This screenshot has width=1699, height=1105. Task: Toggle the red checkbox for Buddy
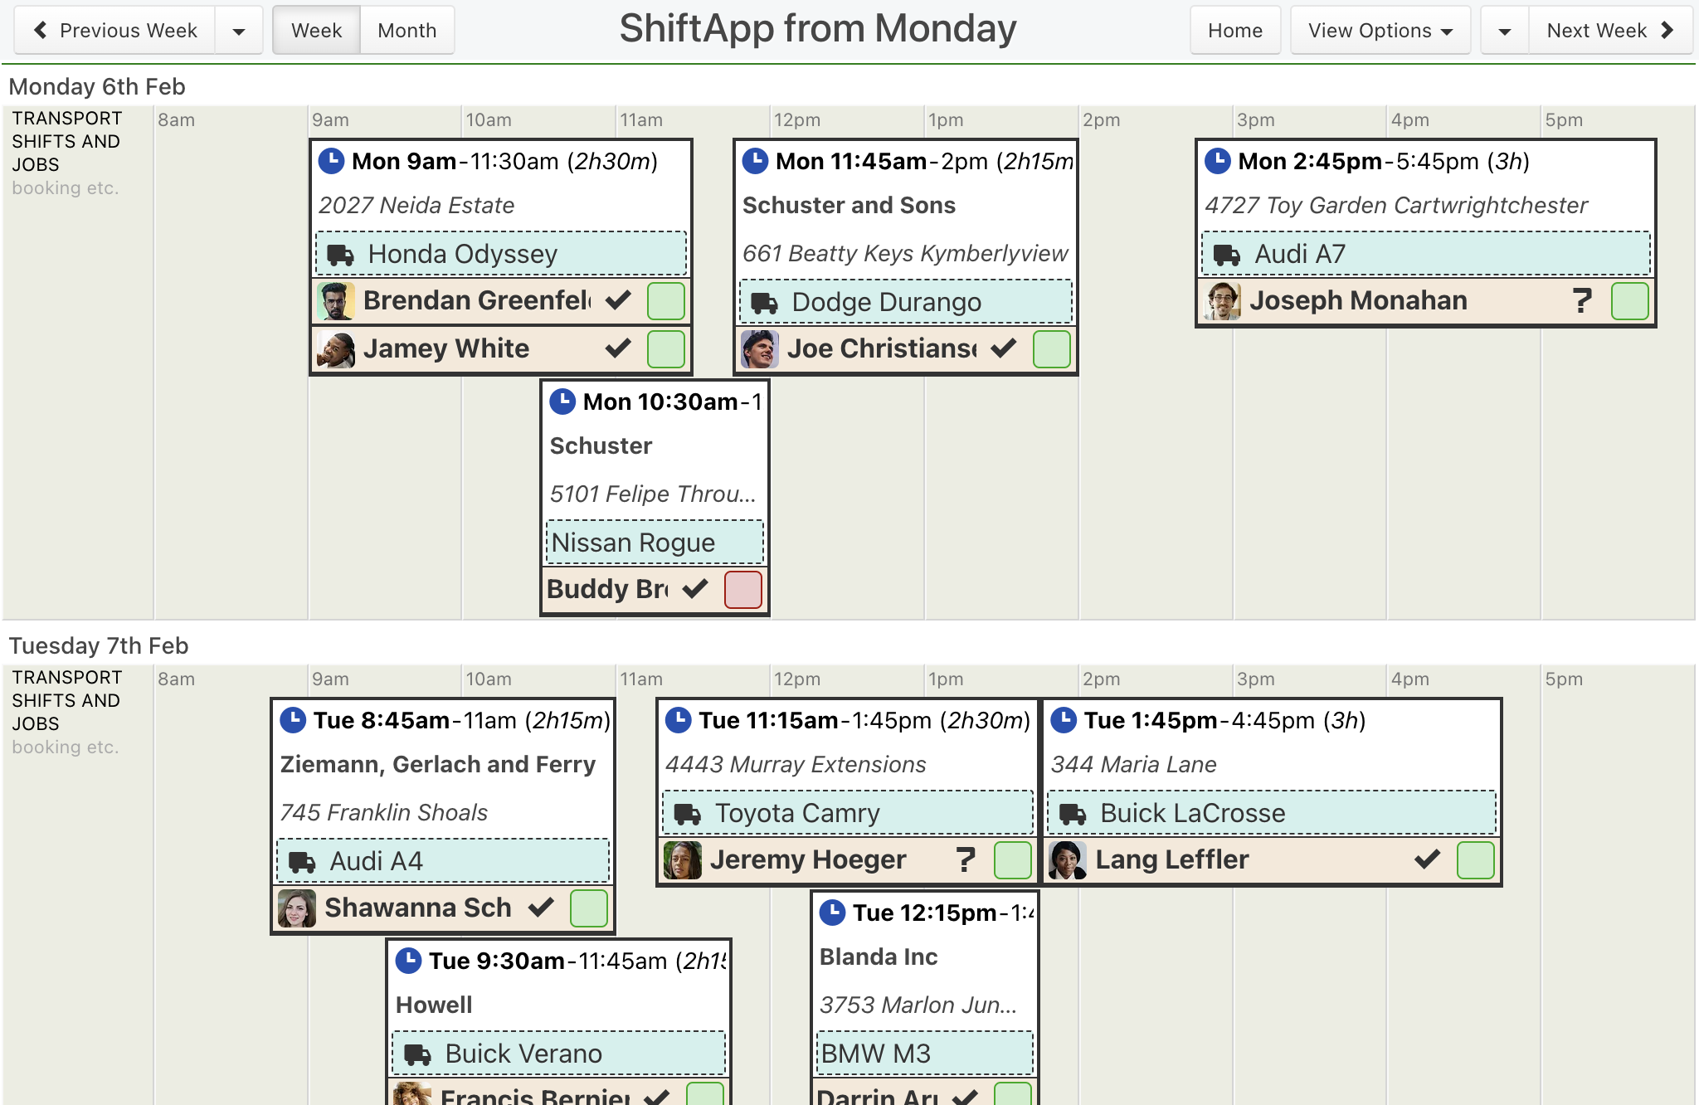[x=742, y=589]
